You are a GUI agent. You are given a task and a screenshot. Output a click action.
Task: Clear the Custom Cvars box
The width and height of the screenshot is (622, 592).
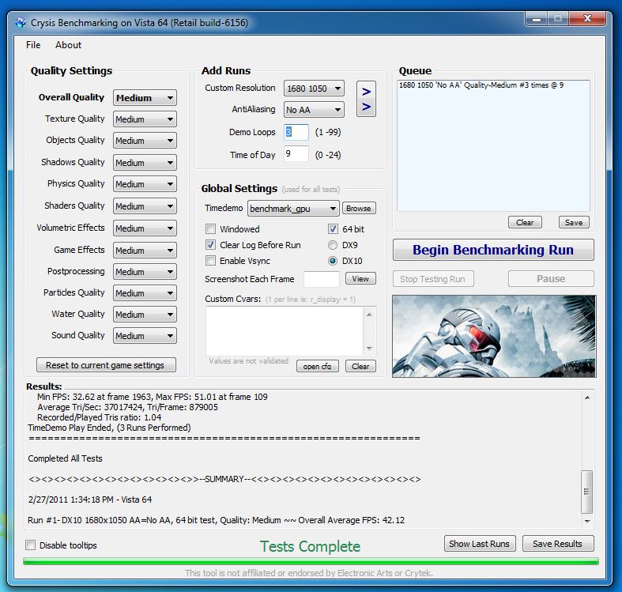tap(360, 366)
